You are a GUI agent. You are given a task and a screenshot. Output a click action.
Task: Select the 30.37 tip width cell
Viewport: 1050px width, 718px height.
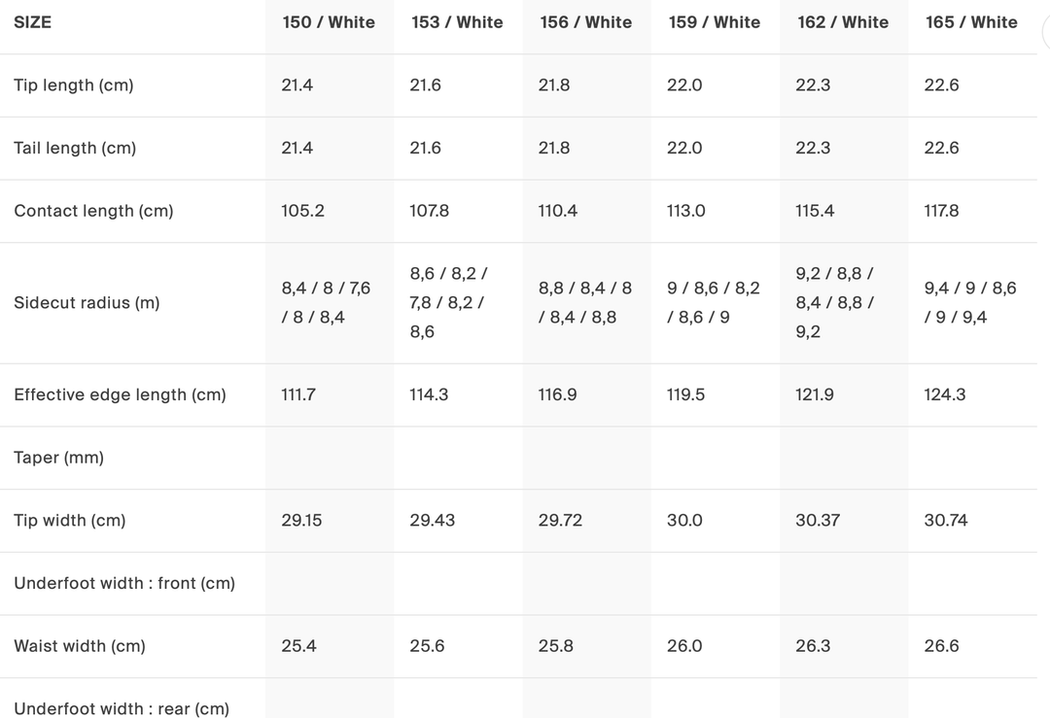(818, 521)
